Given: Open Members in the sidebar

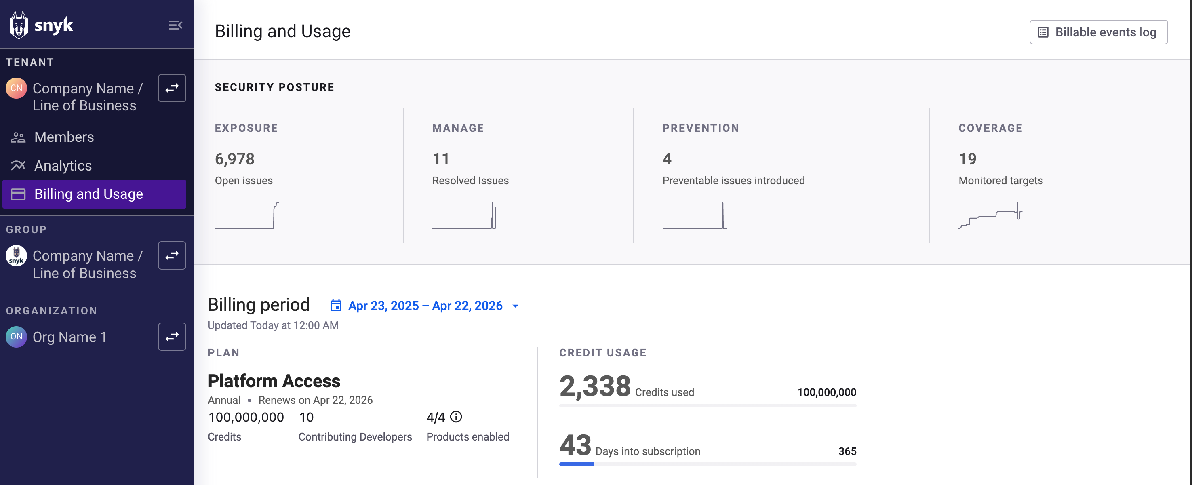Looking at the screenshot, I should click(64, 137).
